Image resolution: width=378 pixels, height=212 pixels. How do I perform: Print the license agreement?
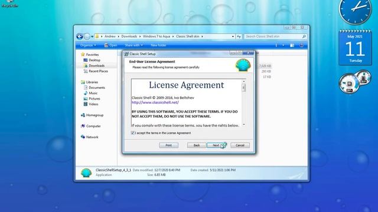(168, 145)
